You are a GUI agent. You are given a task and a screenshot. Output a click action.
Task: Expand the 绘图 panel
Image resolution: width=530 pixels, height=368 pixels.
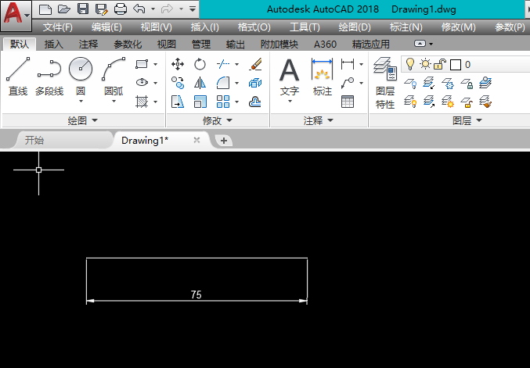83,120
